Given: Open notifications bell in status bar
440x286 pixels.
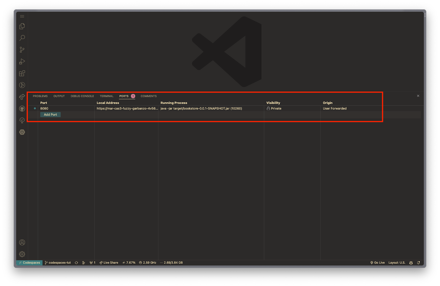Looking at the screenshot, I should pos(419,263).
